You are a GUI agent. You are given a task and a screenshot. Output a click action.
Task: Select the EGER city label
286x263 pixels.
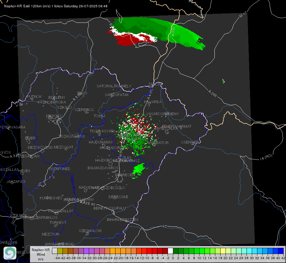tap(30, 138)
